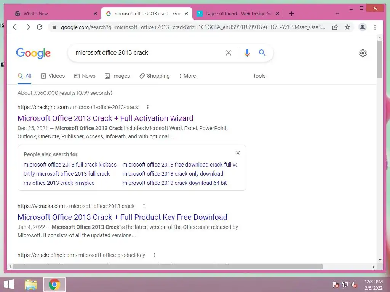The image size is (390, 292).
Task: Select the Videos results tab
Action: coord(53,76)
